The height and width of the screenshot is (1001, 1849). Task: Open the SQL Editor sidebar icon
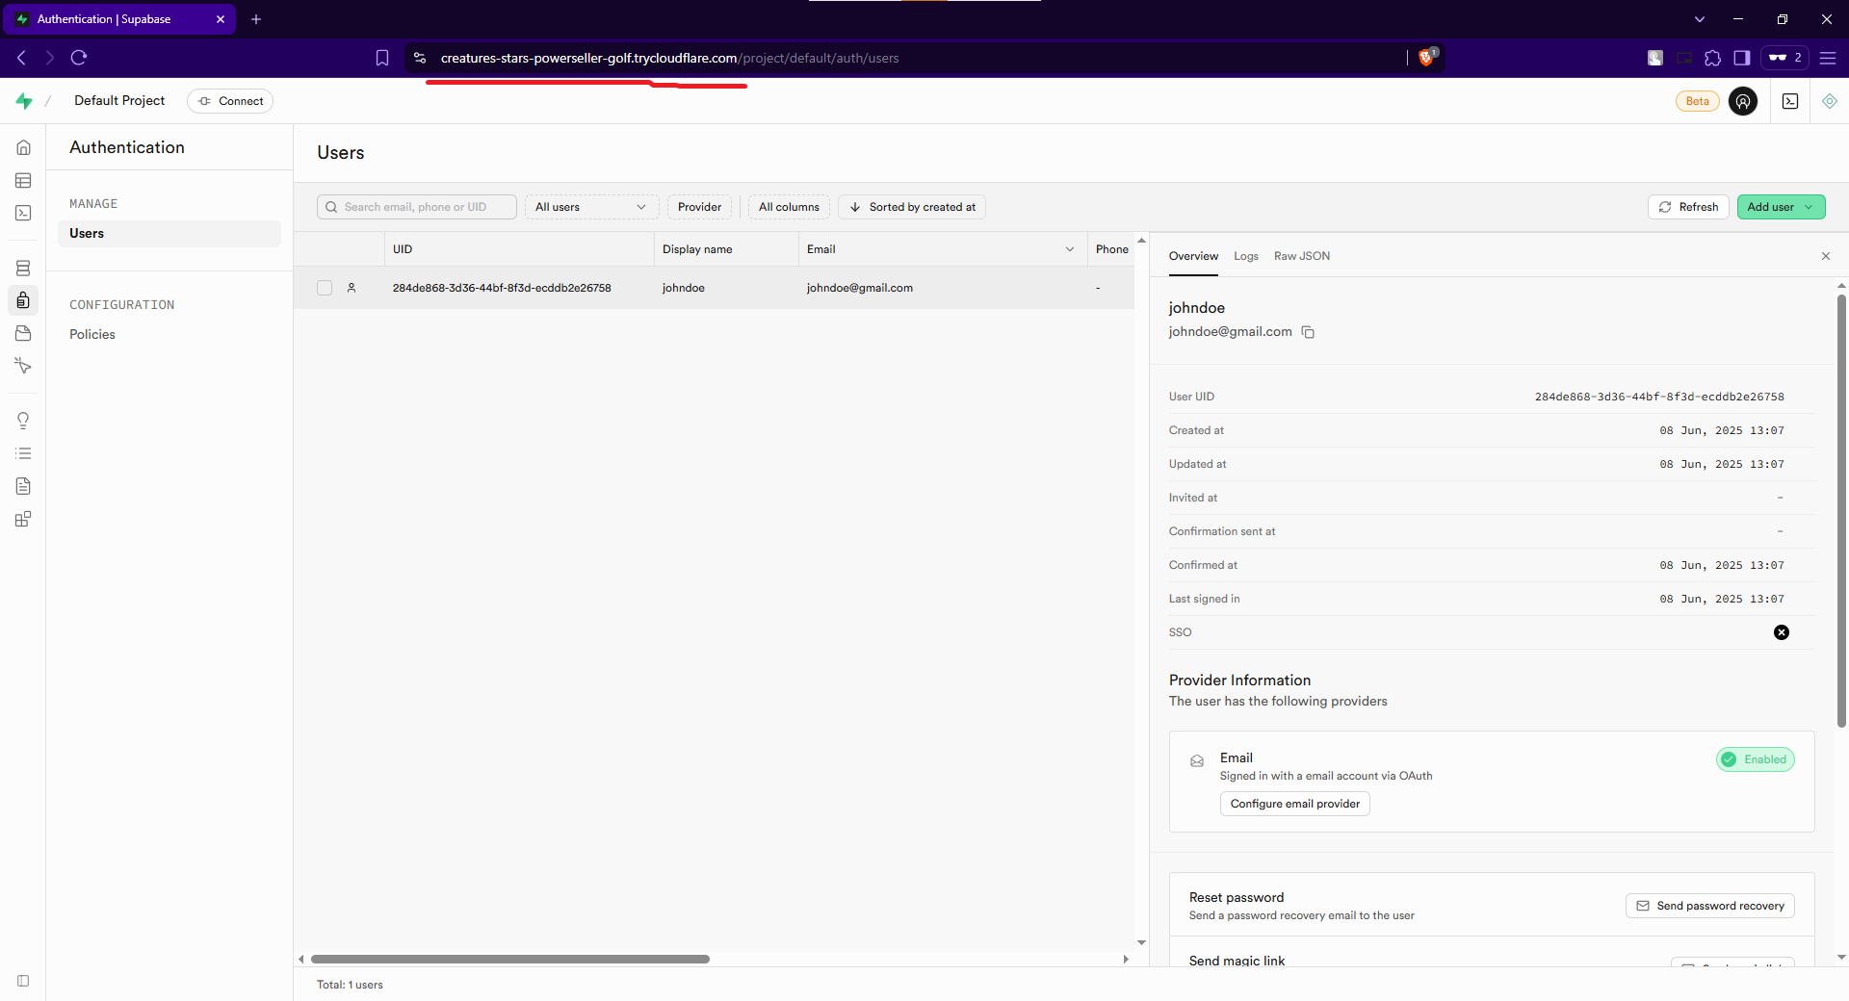coord(23,213)
